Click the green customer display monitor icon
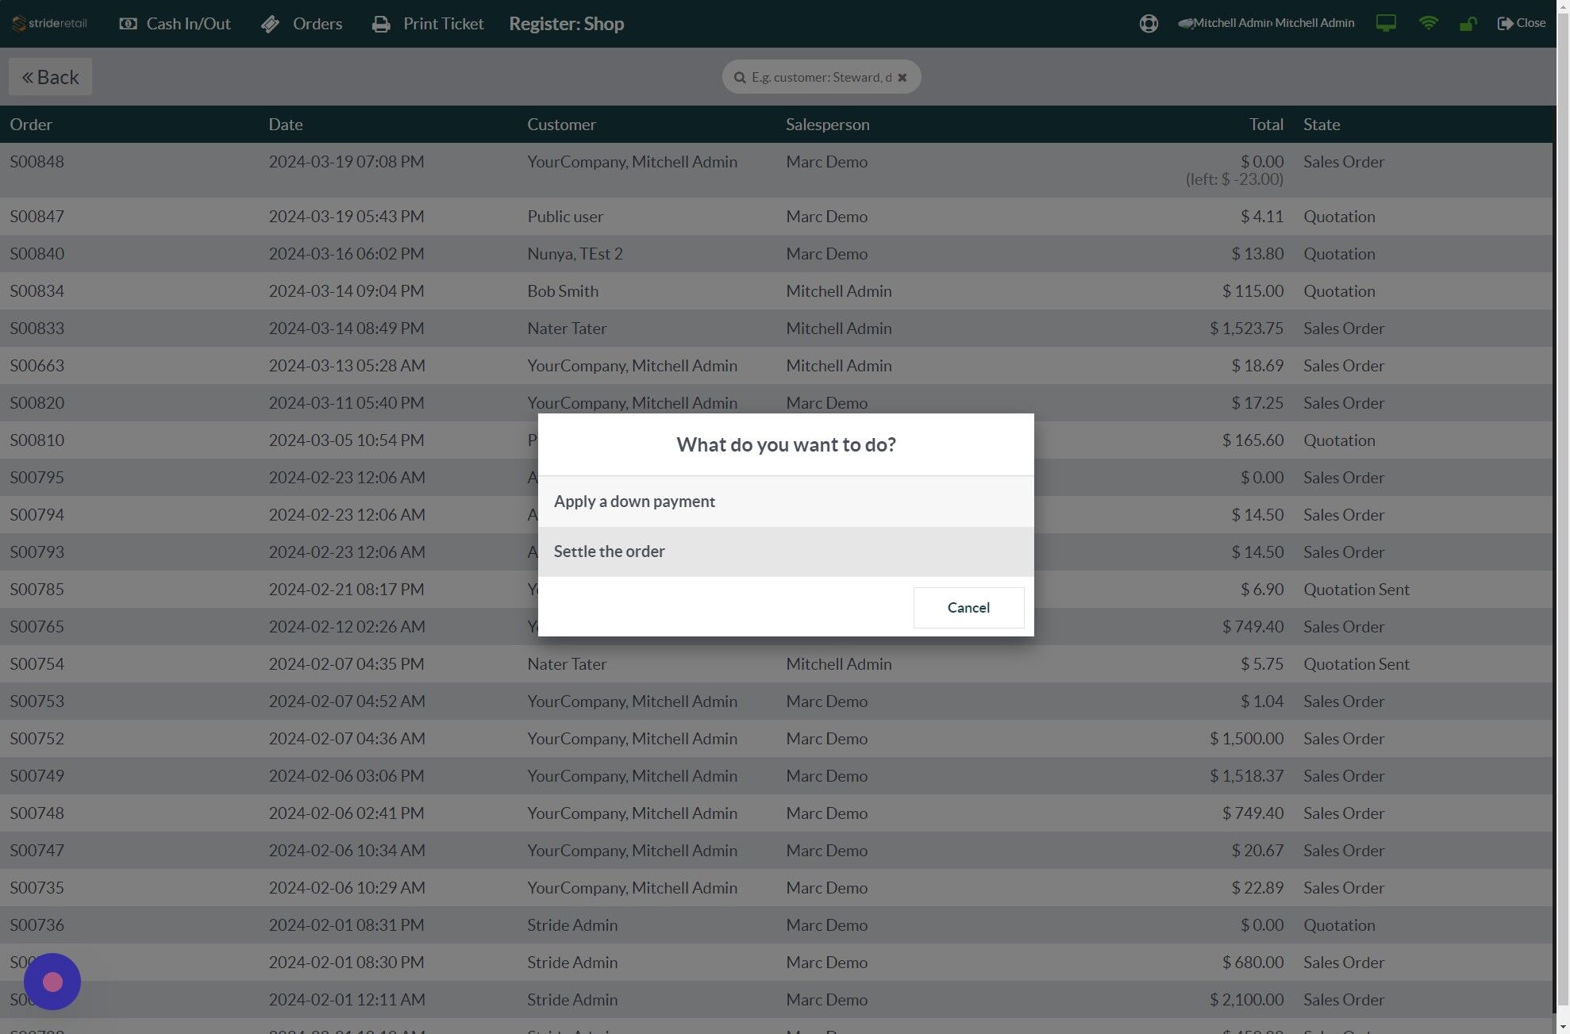The image size is (1570, 1034). (x=1386, y=24)
